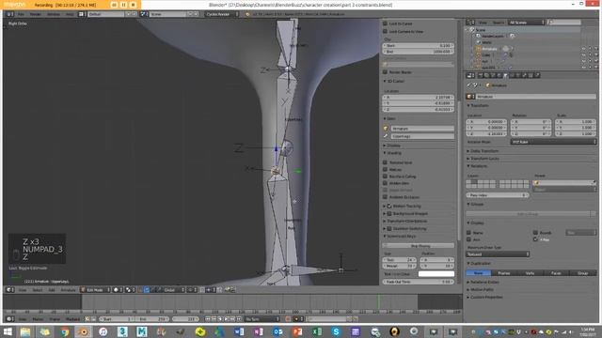Image resolution: width=602 pixels, height=338 pixels.
Task: Click the properties editor type icon
Action: [x=470, y=75]
